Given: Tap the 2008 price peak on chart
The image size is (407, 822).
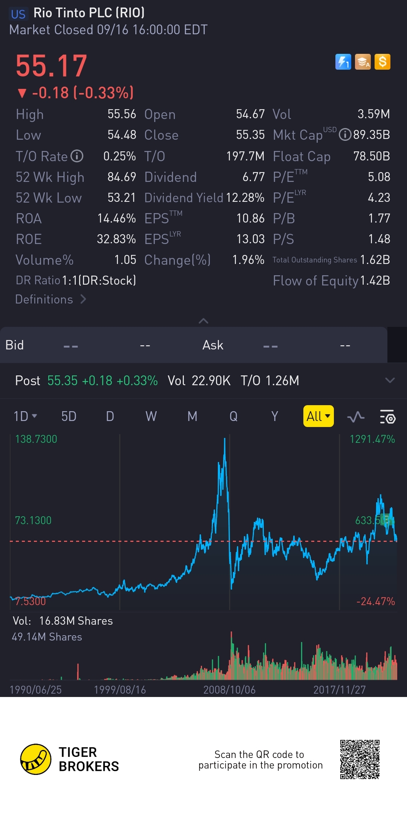Looking at the screenshot, I should [225, 439].
